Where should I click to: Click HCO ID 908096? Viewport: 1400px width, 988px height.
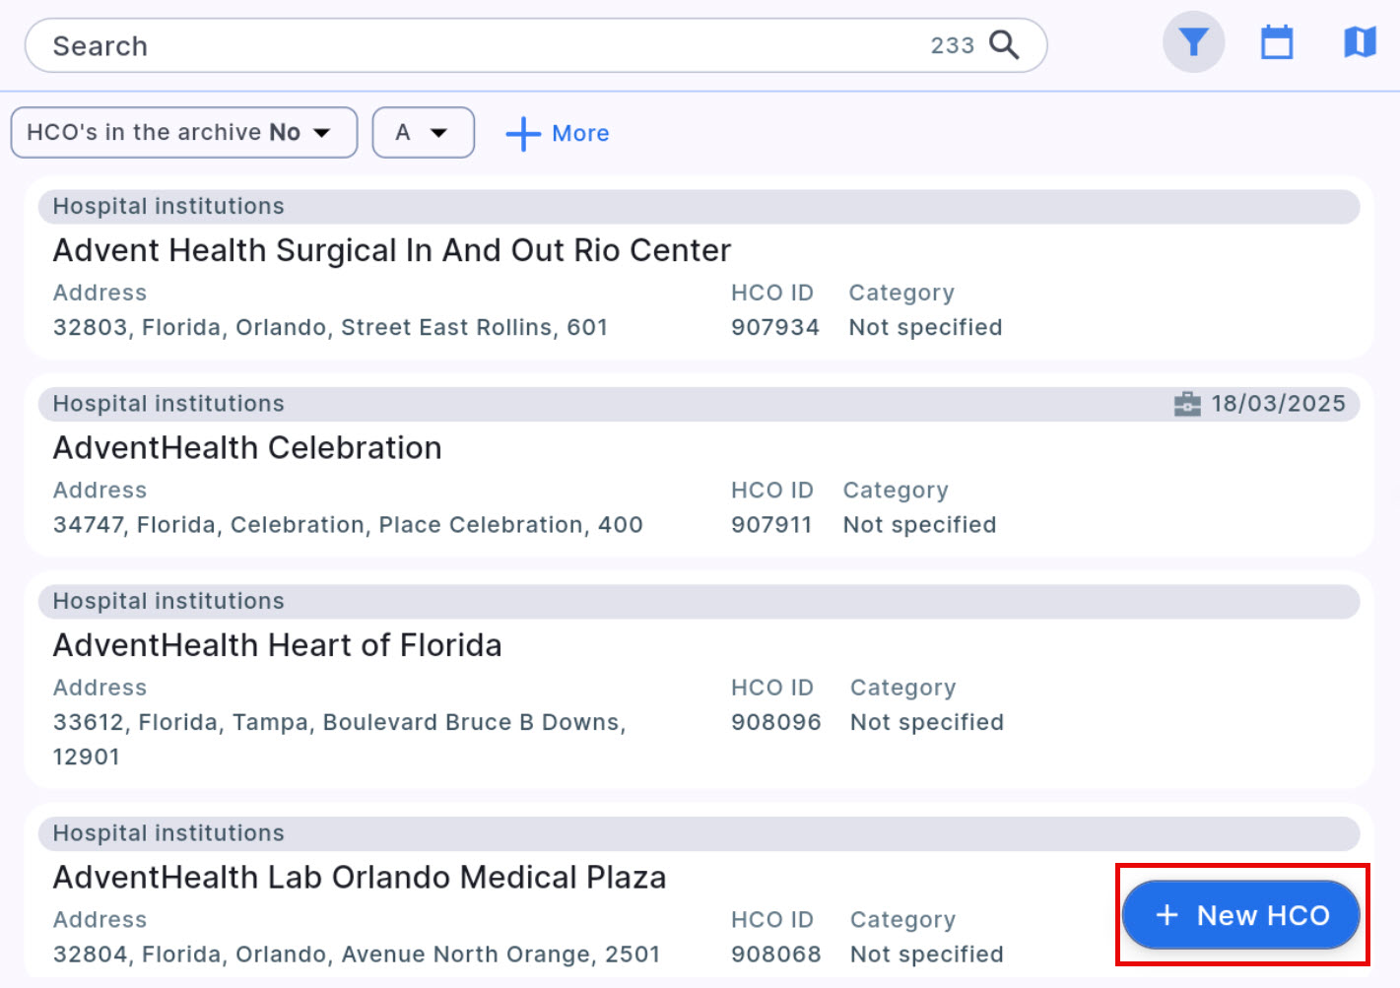pyautogui.click(x=775, y=722)
